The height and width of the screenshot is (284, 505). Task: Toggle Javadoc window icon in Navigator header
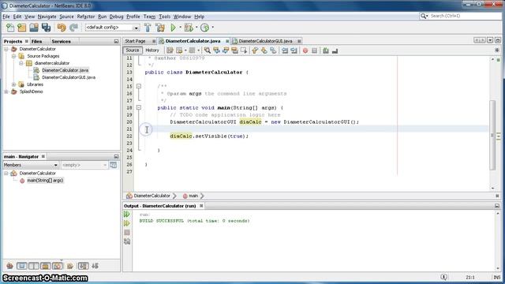(114, 165)
